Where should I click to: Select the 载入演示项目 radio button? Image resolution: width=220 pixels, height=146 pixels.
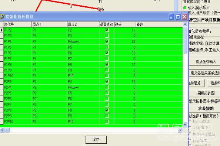(185, 7)
